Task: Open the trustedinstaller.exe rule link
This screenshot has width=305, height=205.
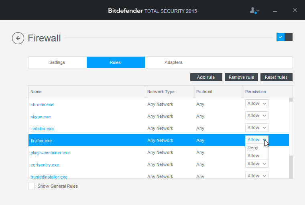Action: 49,177
